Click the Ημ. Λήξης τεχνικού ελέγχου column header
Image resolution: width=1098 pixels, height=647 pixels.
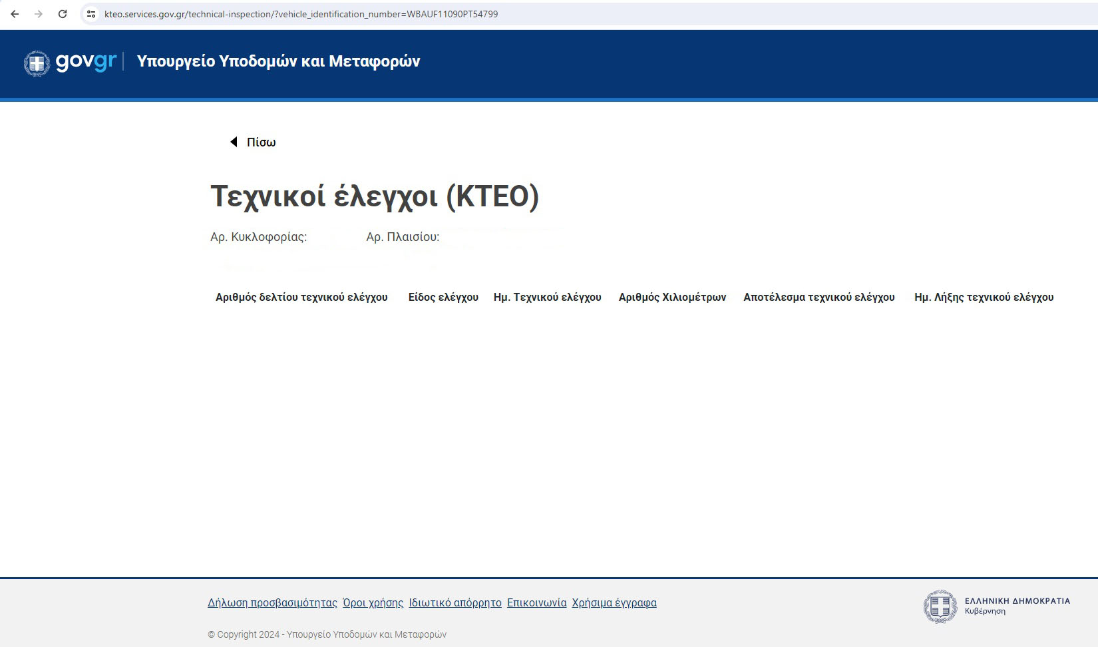tap(984, 298)
